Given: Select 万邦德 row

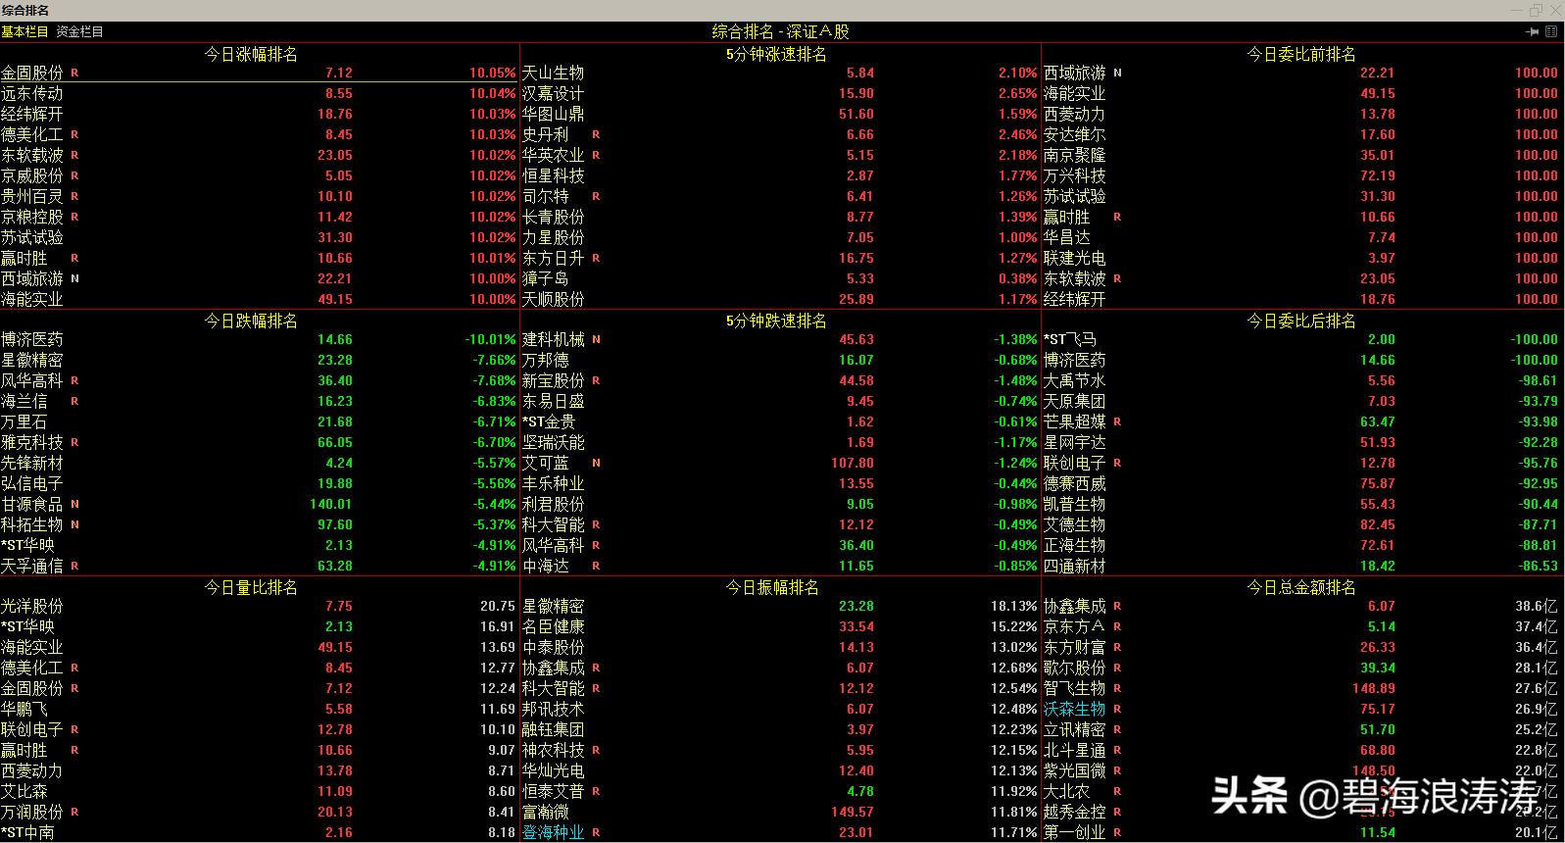Looking at the screenshot, I should pos(780,360).
